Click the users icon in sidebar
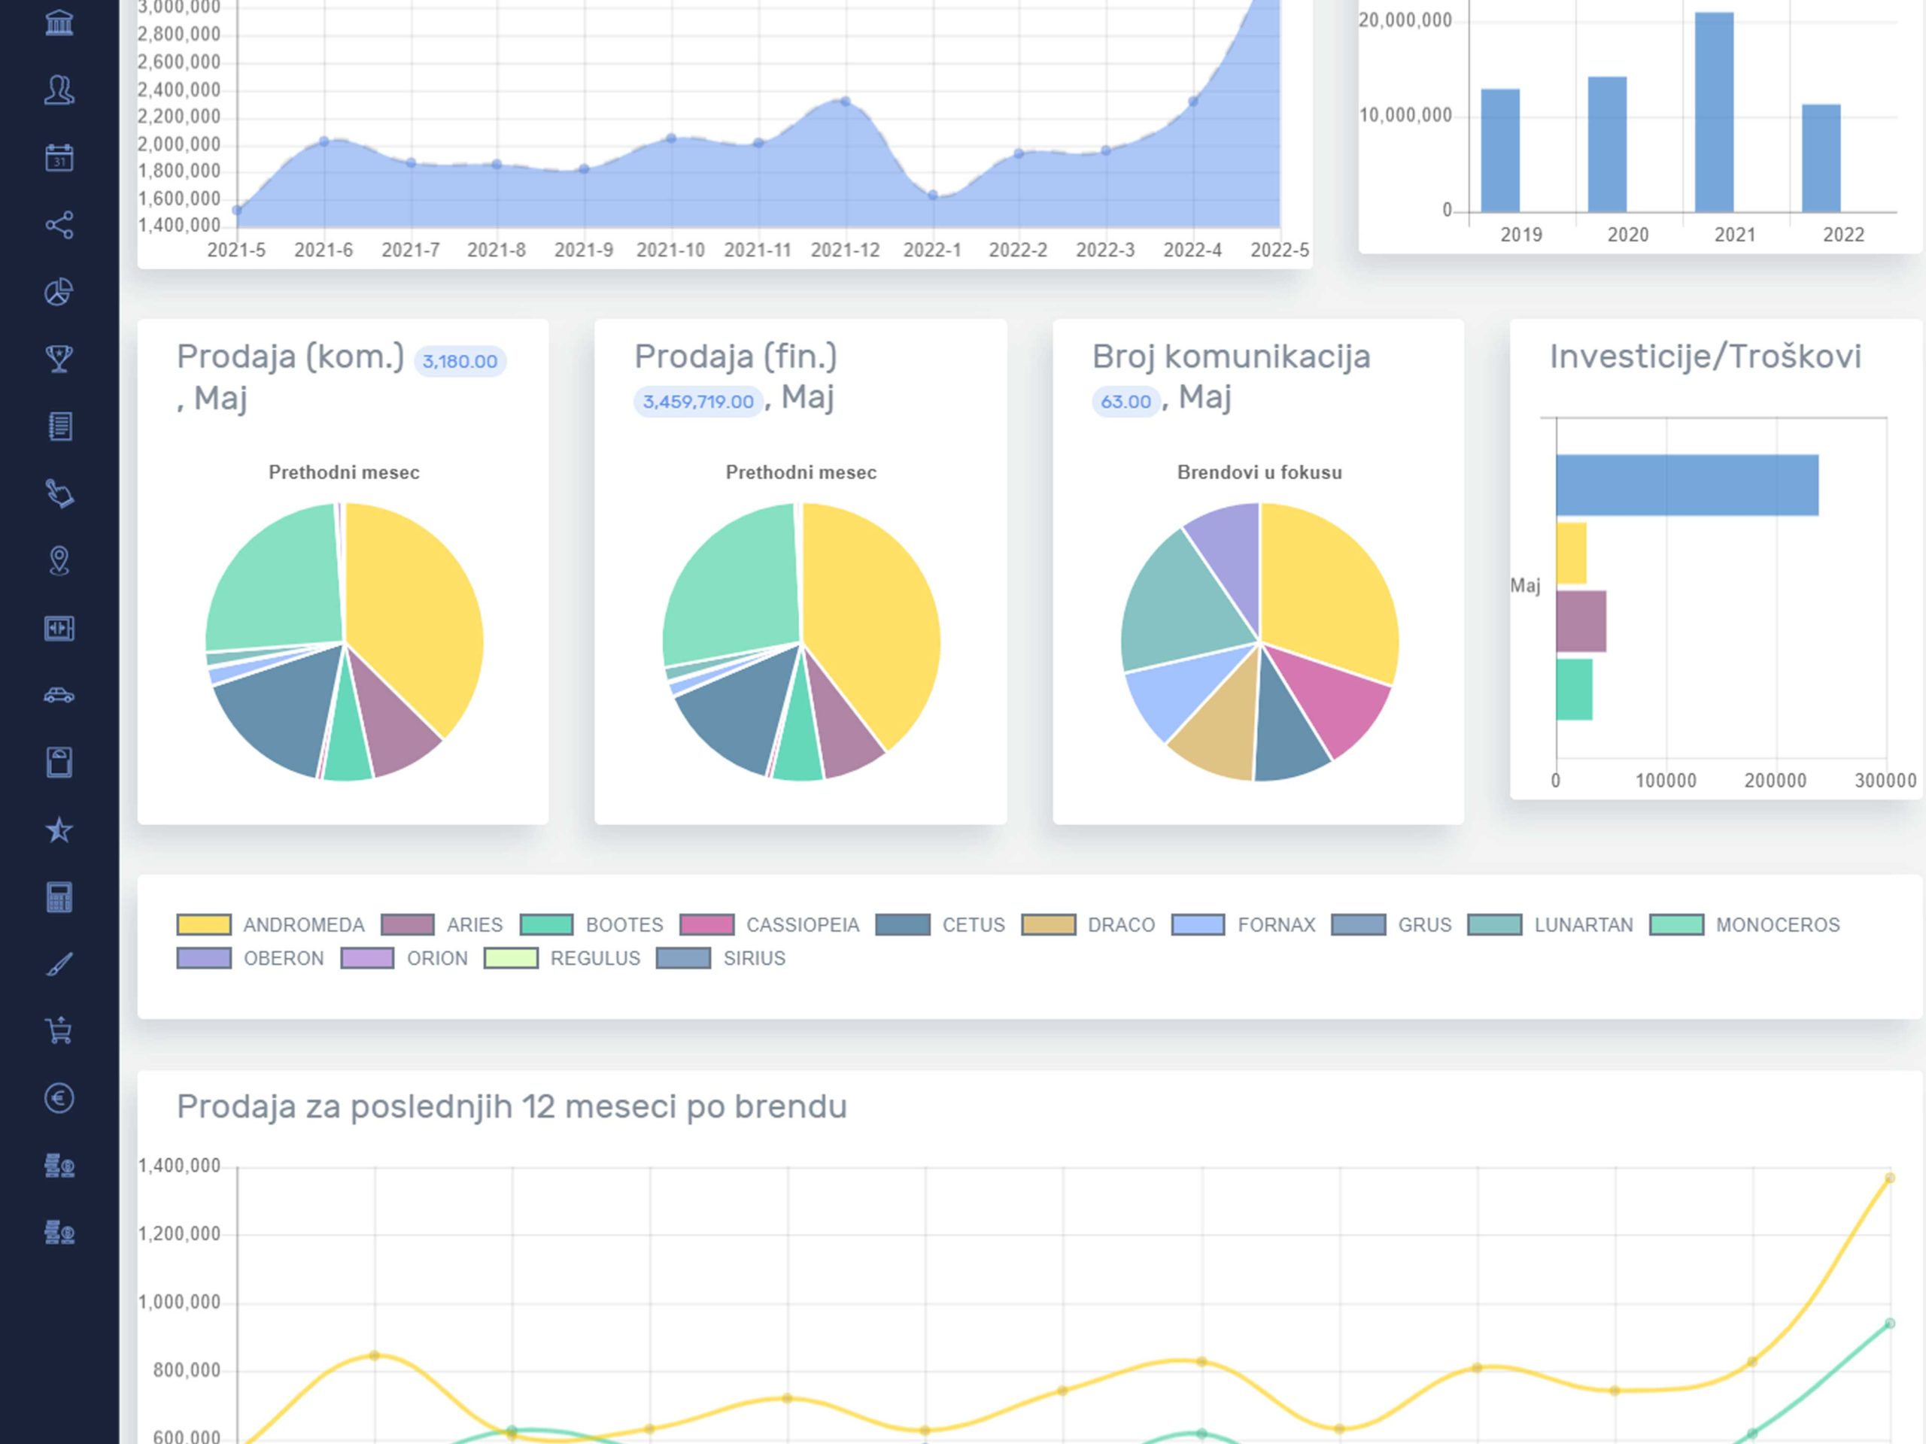 pyautogui.click(x=59, y=90)
